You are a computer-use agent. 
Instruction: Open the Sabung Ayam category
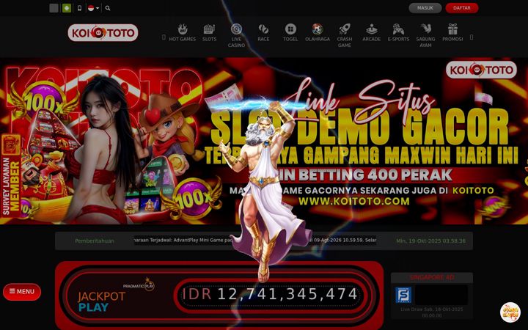click(x=425, y=36)
